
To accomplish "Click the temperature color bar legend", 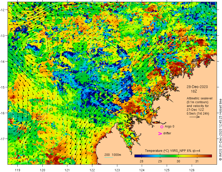I will [173, 156].
